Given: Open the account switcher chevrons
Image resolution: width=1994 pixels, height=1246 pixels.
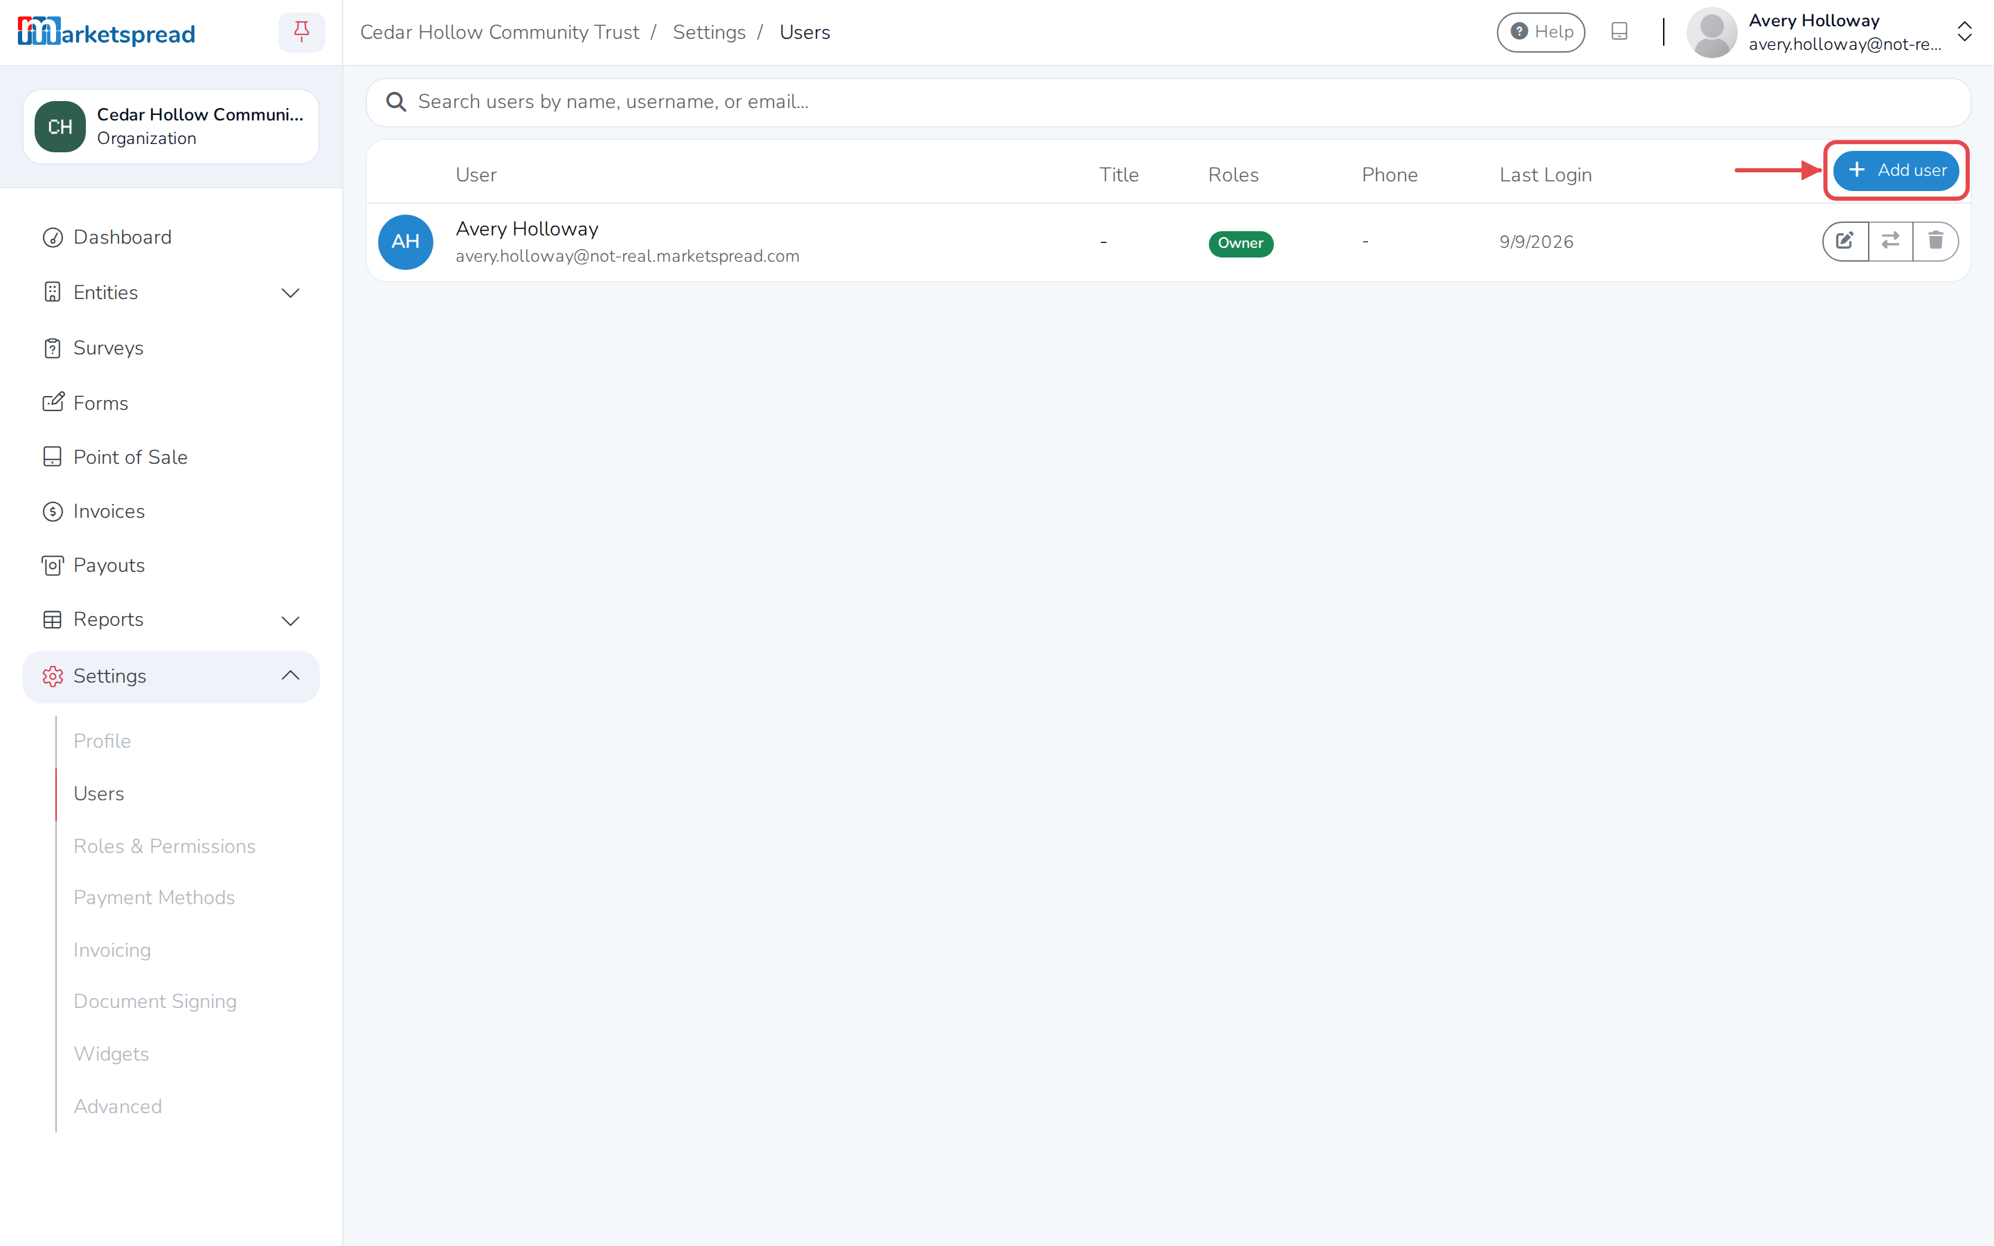Looking at the screenshot, I should (x=1964, y=32).
